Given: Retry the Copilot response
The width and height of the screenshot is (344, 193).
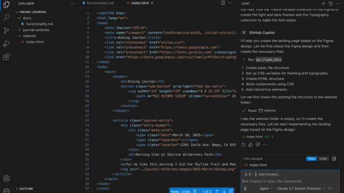Looking at the screenshot, I should coord(243,145).
